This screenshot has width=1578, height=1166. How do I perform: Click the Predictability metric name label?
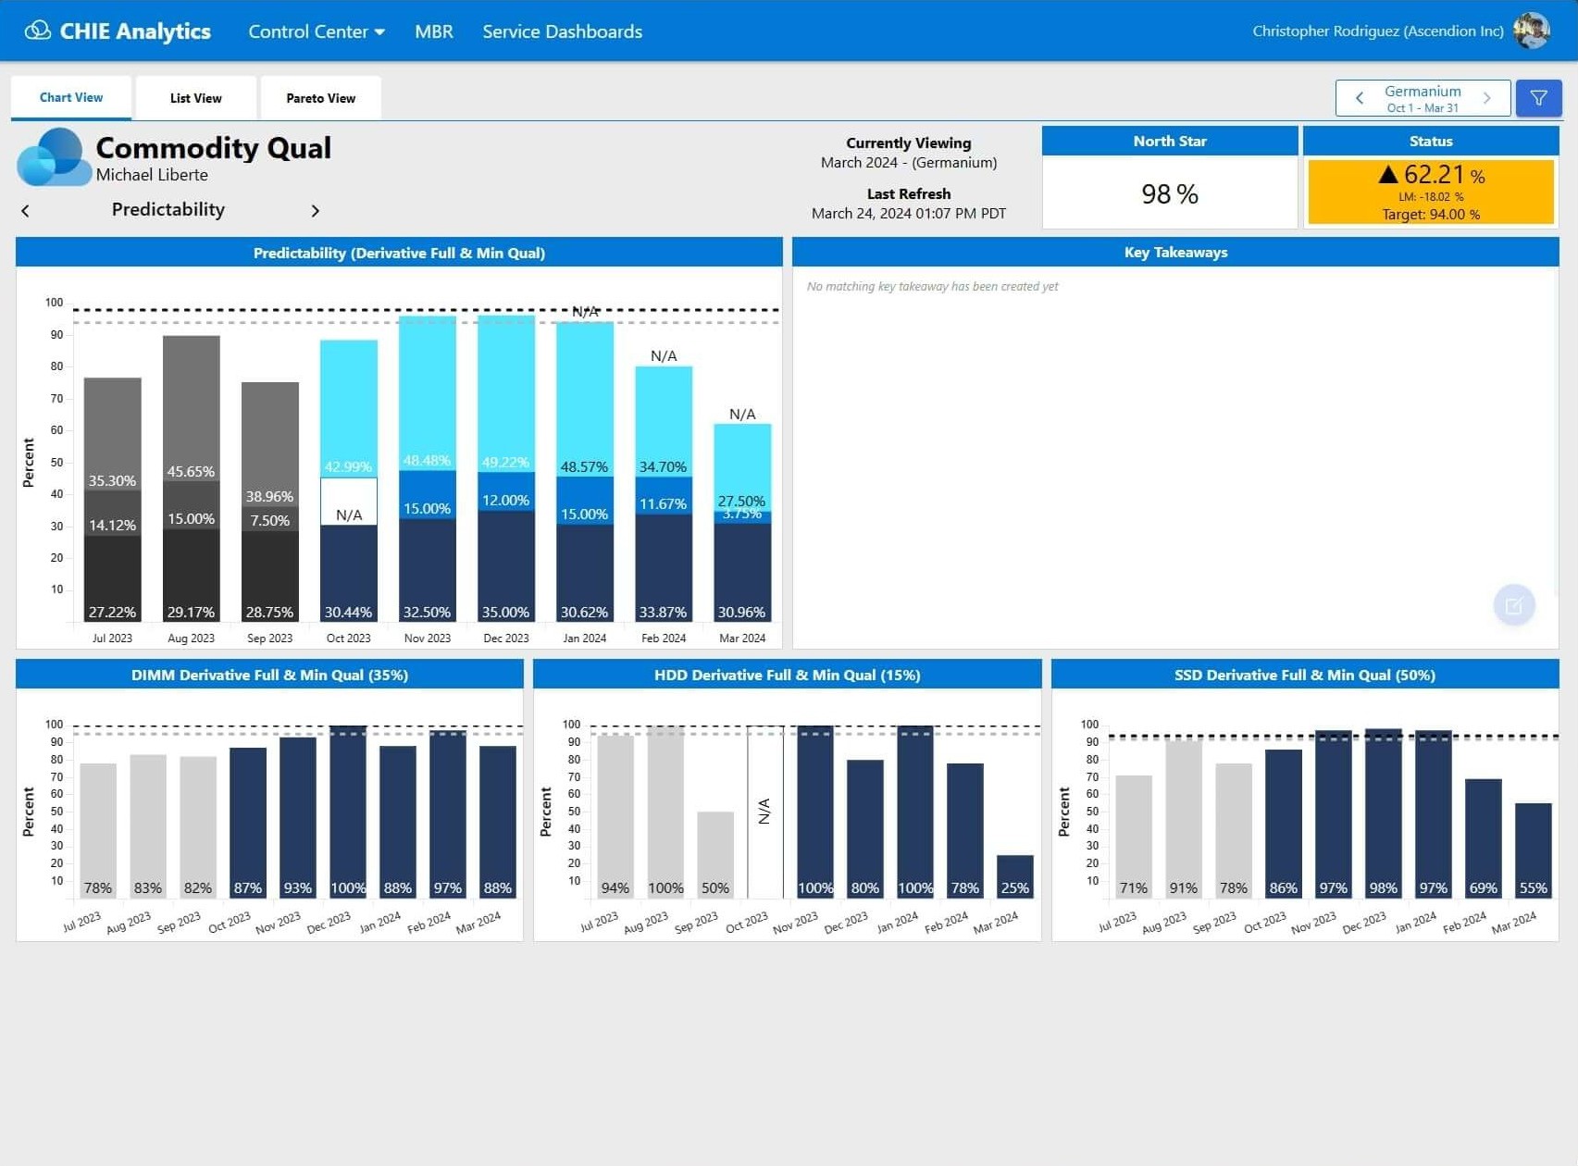(x=168, y=209)
